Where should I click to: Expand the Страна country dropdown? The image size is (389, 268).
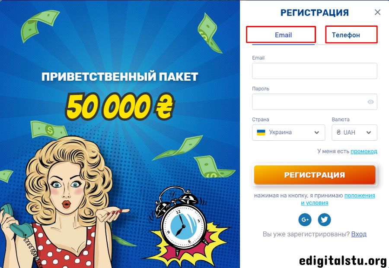289,132
